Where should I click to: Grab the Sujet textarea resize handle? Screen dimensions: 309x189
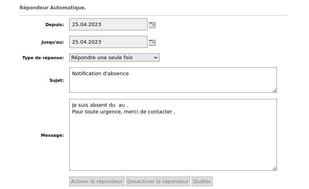coord(274,90)
